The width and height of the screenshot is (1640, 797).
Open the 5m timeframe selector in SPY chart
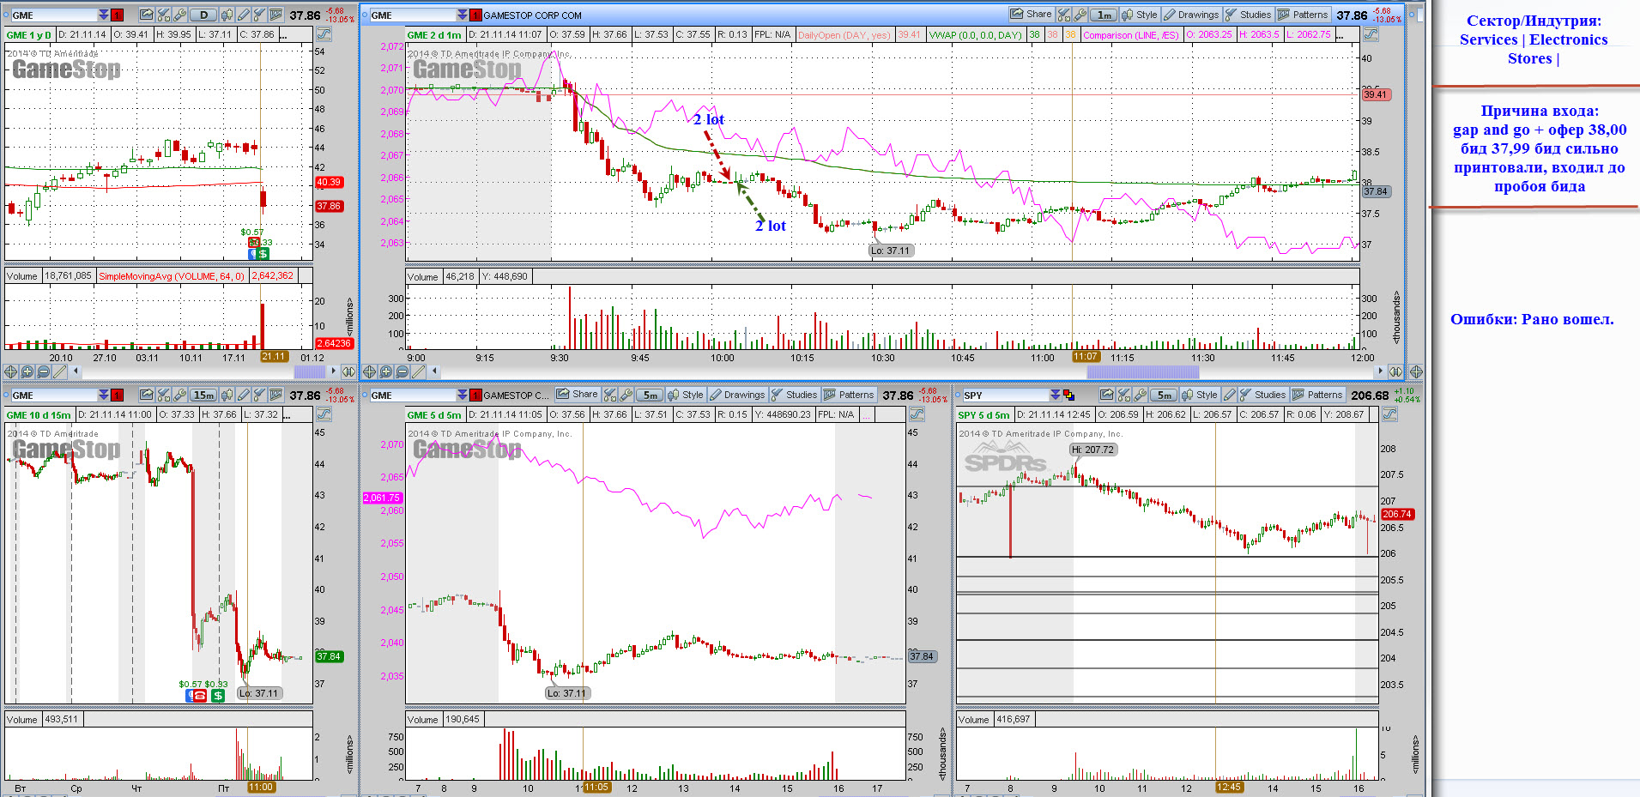(1164, 395)
